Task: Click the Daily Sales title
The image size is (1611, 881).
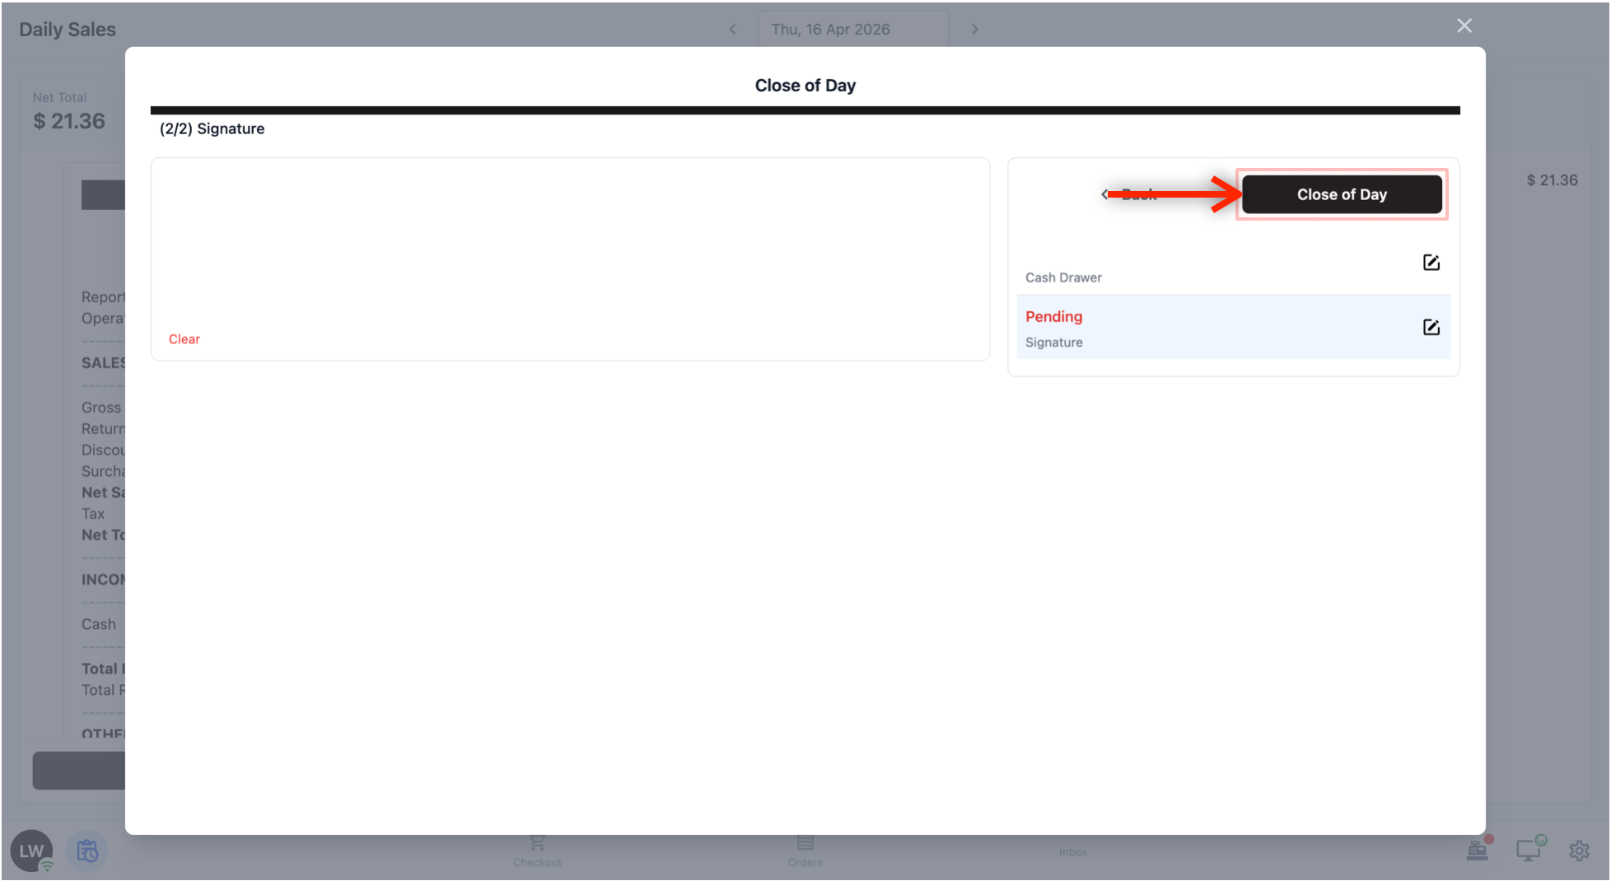Action: coord(68,30)
